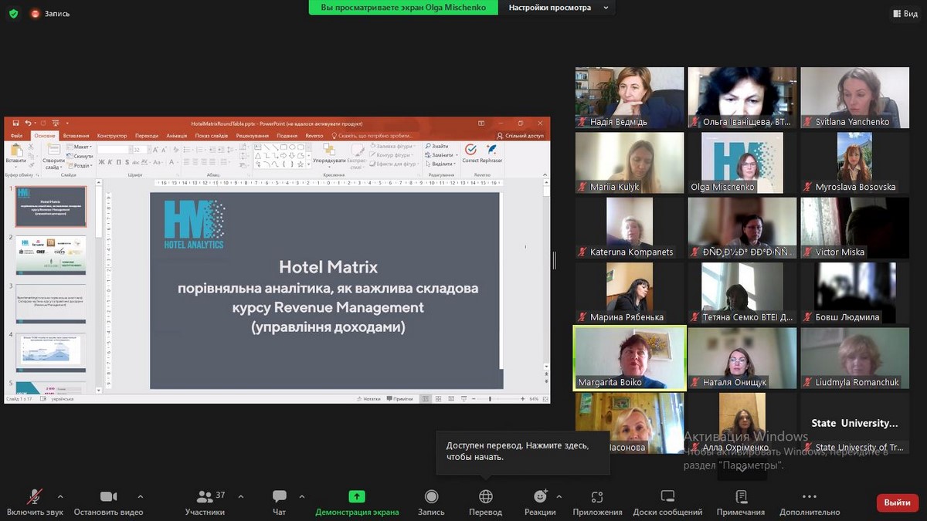This screenshot has width=927, height=521.
Task: Click the green Share Screen icon
Action: (x=357, y=496)
